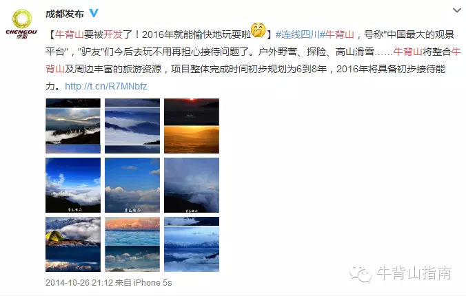Click the post timestamp 2014-10-26 21:12
Image resolution: width=466 pixels, height=296 pixels.
(x=79, y=283)
